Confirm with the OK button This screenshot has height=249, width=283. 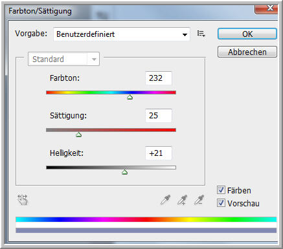[x=247, y=34]
